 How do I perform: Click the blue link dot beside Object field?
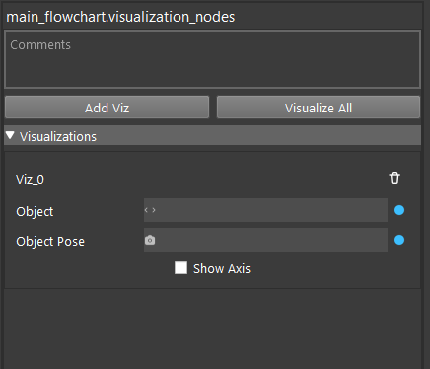399,210
